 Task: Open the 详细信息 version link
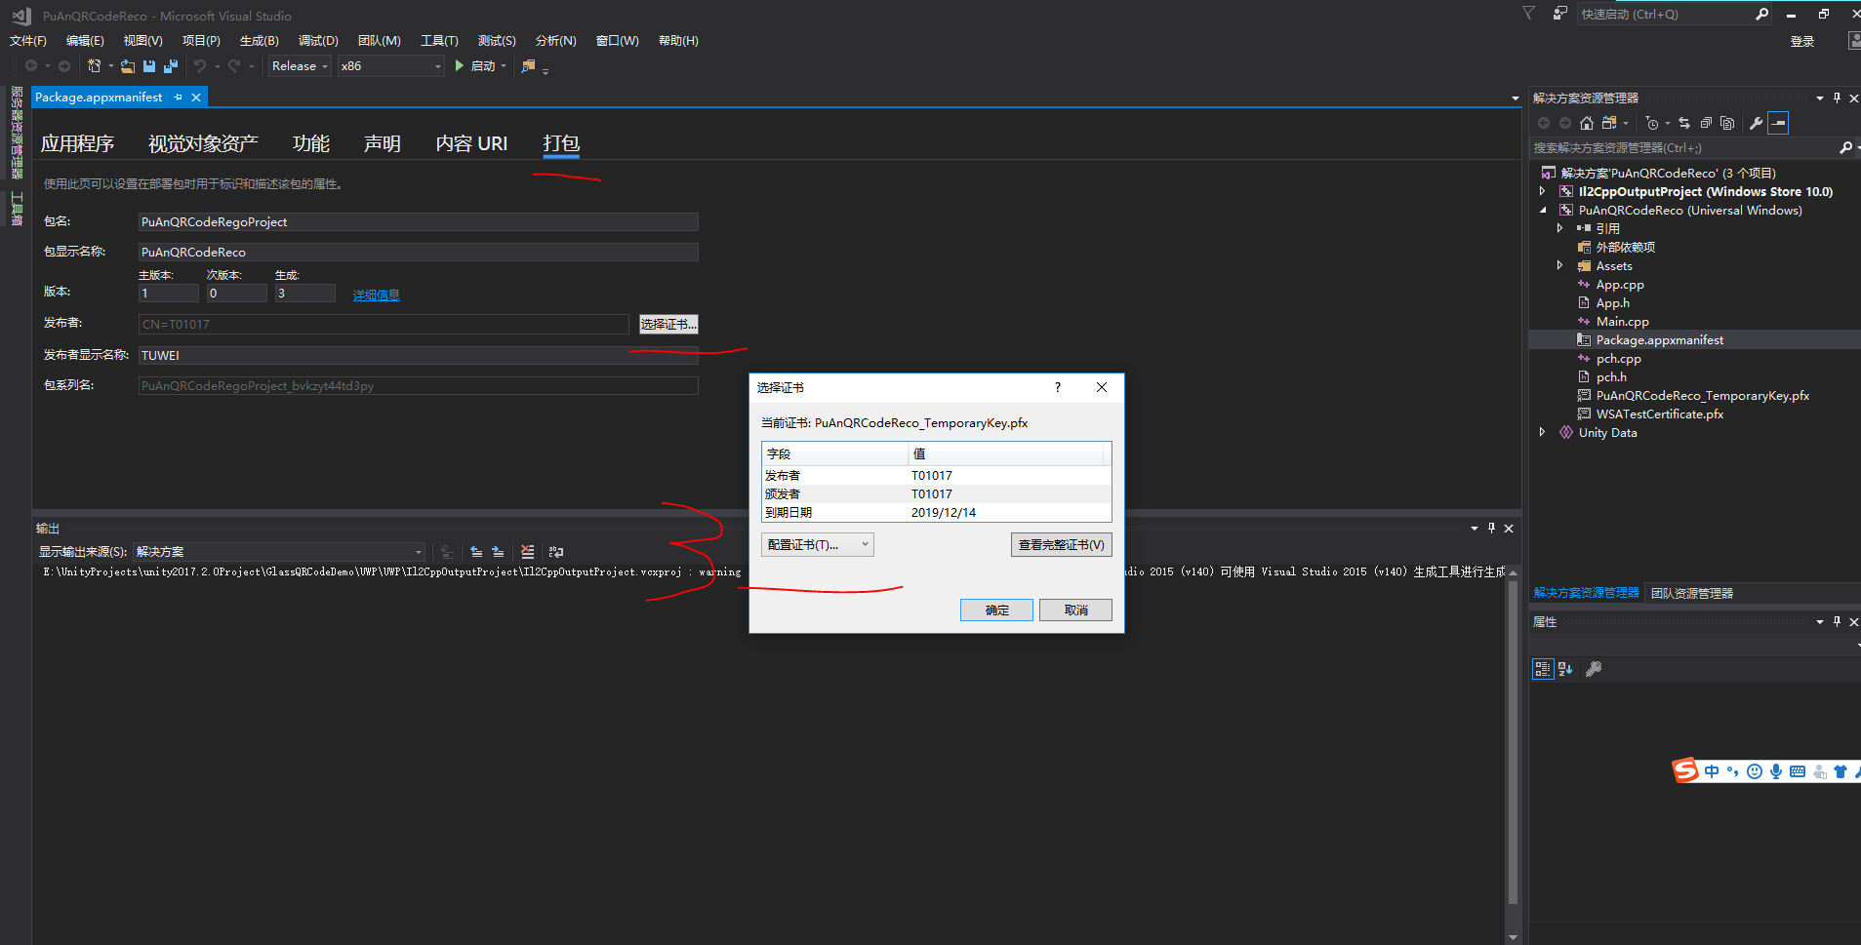(x=377, y=295)
